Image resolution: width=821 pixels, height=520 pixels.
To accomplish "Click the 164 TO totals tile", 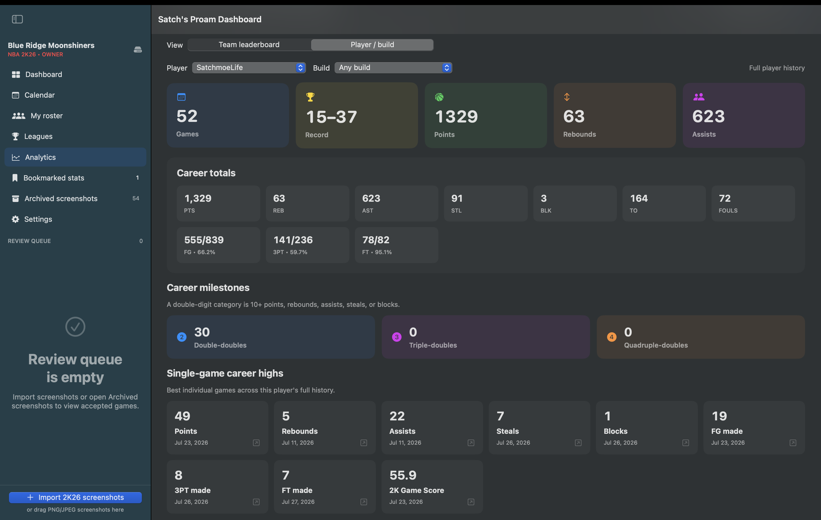I will (x=664, y=204).
